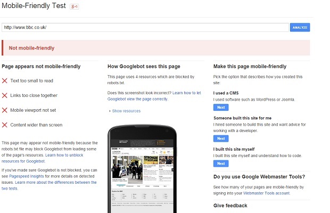Click Next under I used a CMS

(221, 108)
